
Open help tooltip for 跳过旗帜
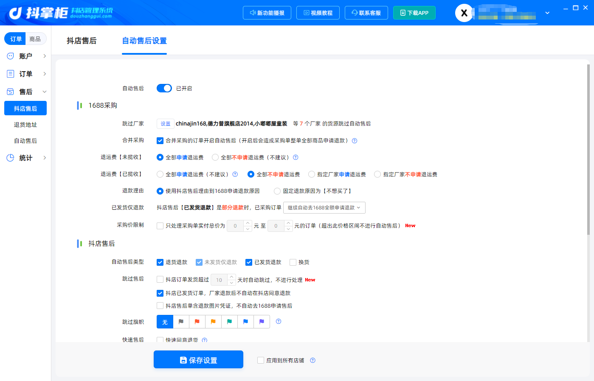click(x=279, y=321)
